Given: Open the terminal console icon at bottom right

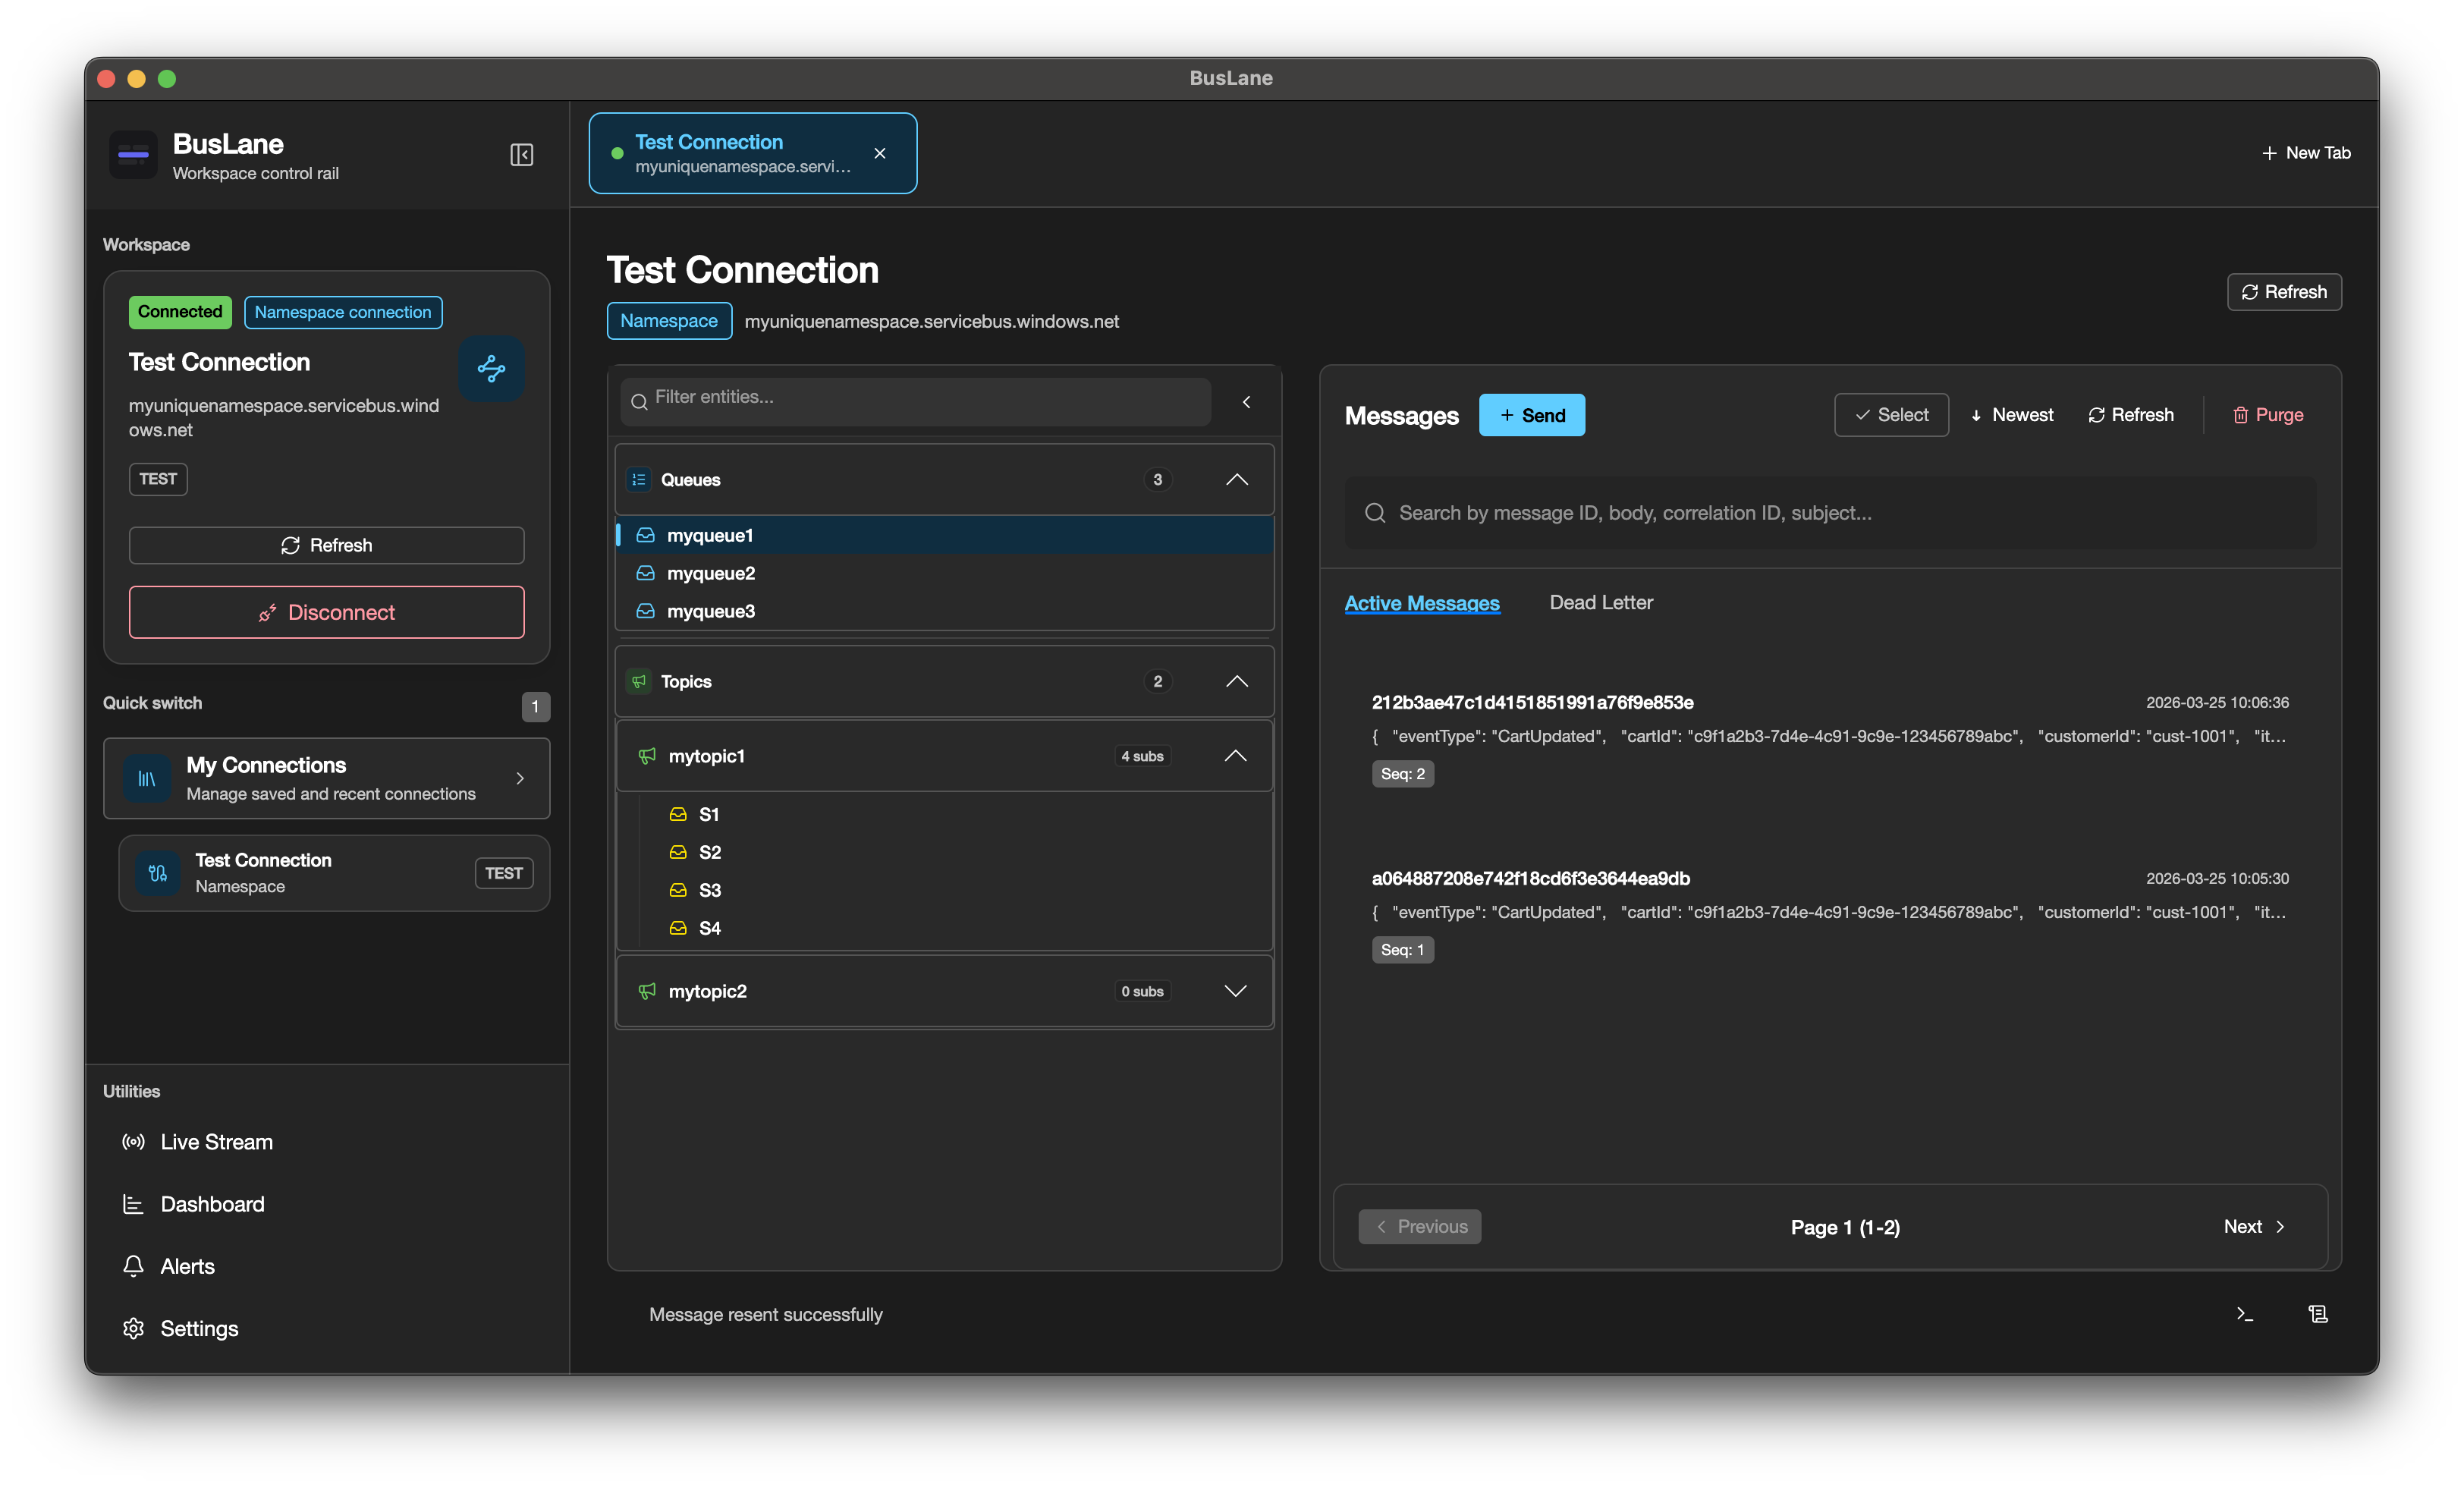Looking at the screenshot, I should coord(2244,1314).
